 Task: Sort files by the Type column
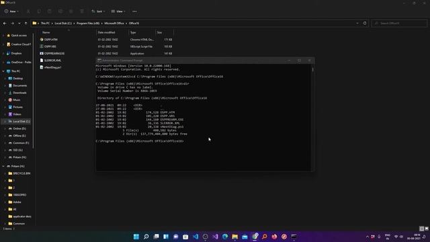pyautogui.click(x=142, y=32)
